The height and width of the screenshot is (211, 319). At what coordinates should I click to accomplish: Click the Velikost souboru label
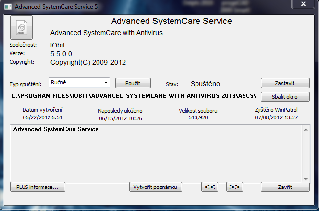[x=198, y=111]
